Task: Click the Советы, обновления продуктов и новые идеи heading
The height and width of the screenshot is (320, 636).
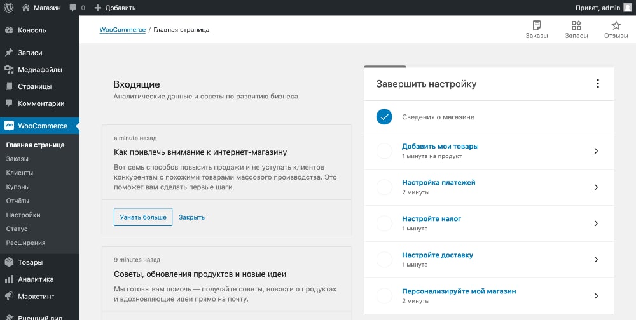Action: coord(200,274)
